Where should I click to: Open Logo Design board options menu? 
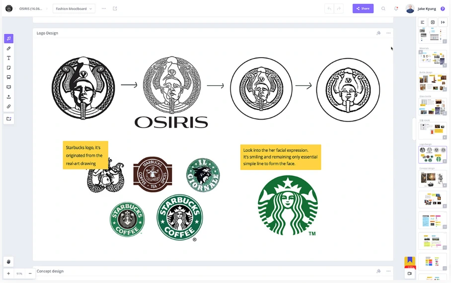pyautogui.click(x=388, y=33)
